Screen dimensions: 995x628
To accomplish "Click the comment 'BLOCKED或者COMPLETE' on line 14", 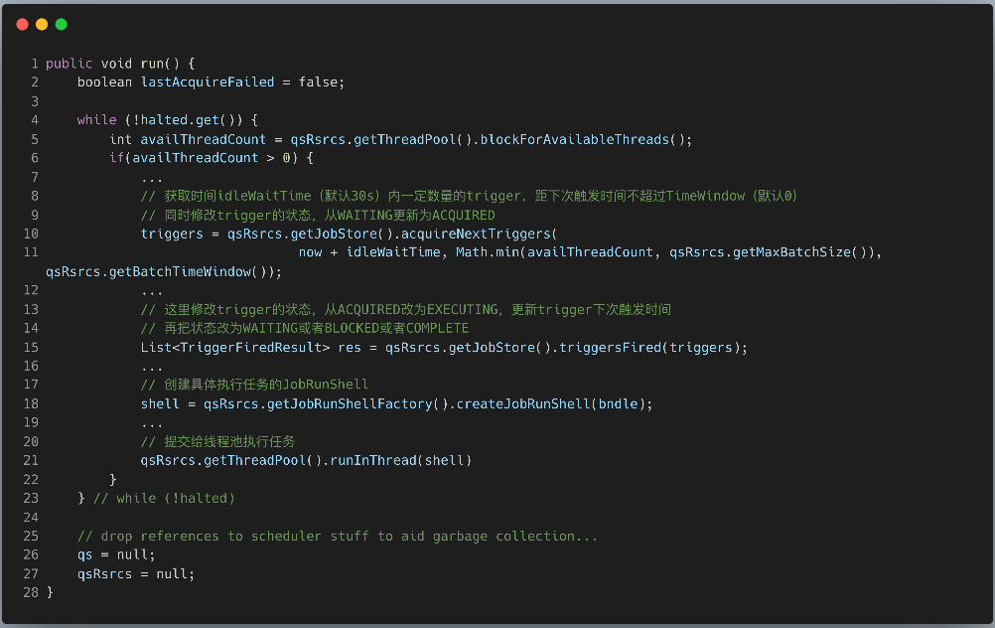I will pos(396,328).
